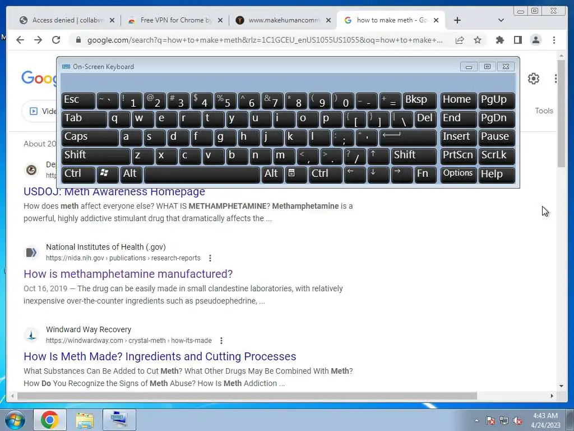Open a new tab with plus button
574x431 pixels.
point(457,20)
